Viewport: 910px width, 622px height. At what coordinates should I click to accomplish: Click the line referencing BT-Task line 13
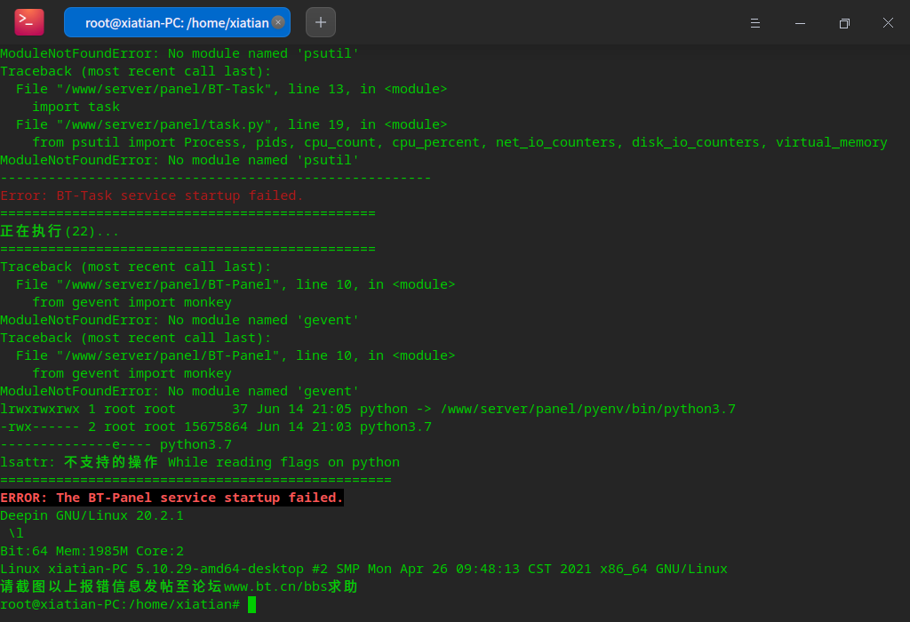(232, 89)
